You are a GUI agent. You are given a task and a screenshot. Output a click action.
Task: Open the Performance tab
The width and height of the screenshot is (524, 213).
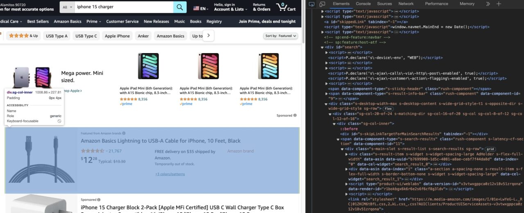click(x=436, y=4)
